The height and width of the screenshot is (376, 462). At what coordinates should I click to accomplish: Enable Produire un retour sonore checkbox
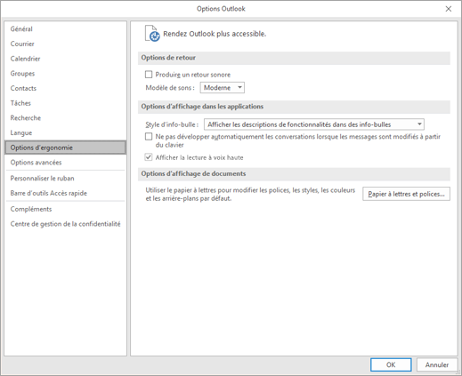pyautogui.click(x=149, y=75)
